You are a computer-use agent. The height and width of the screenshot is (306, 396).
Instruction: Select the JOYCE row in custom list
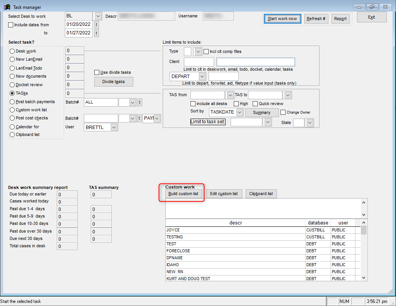pyautogui.click(x=263, y=230)
